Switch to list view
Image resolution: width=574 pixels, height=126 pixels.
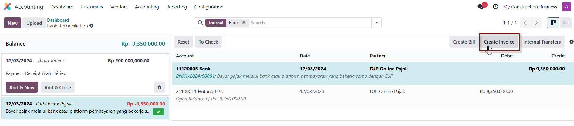[x=566, y=23]
